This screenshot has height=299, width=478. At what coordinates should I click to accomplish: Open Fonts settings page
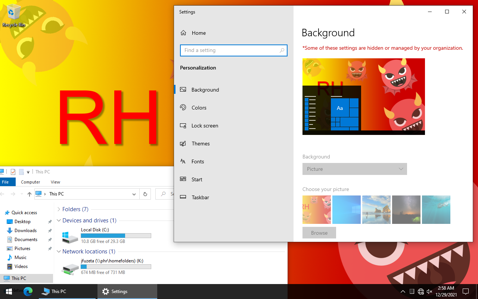click(x=198, y=161)
